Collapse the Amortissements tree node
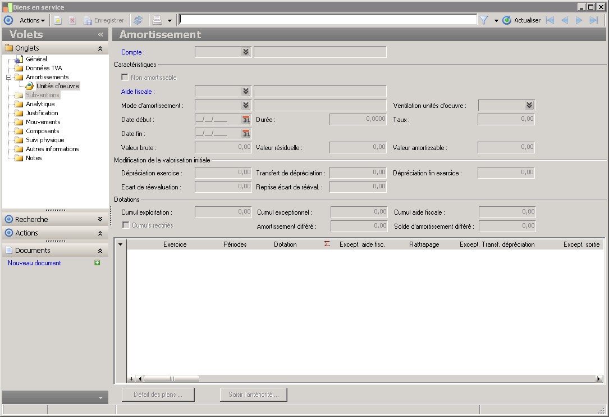This screenshot has height=417, width=609. [9, 77]
